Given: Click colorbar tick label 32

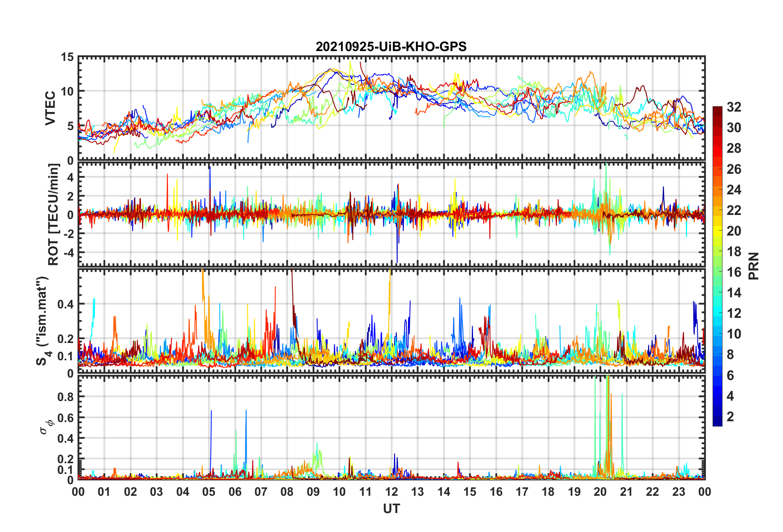Looking at the screenshot, I should coord(734,107).
